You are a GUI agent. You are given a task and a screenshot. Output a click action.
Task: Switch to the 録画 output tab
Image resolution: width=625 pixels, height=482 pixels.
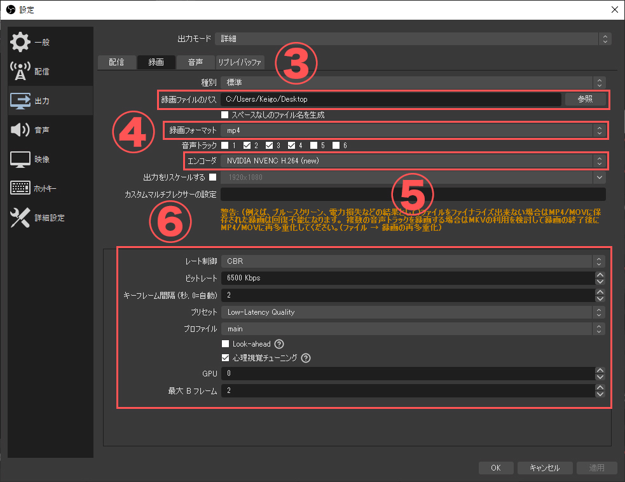click(156, 62)
